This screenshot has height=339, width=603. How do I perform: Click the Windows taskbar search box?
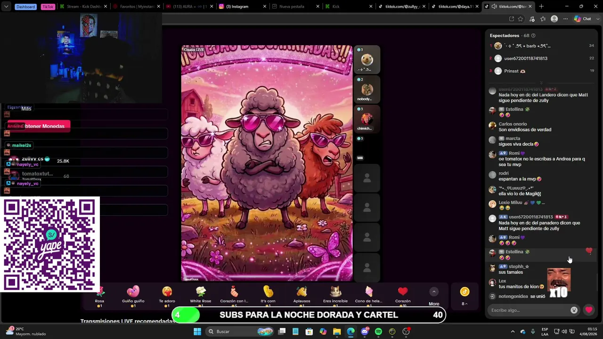click(240, 331)
